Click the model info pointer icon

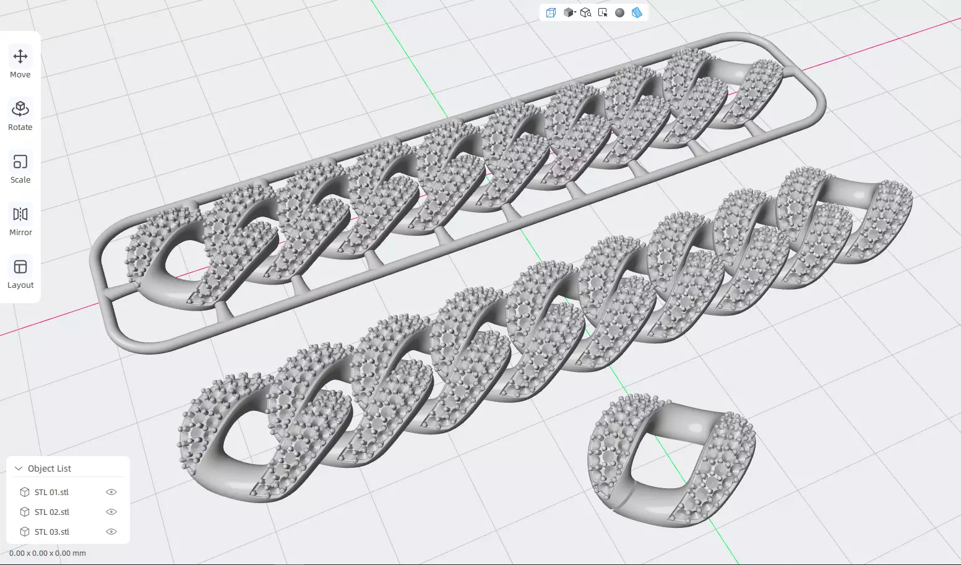603,12
